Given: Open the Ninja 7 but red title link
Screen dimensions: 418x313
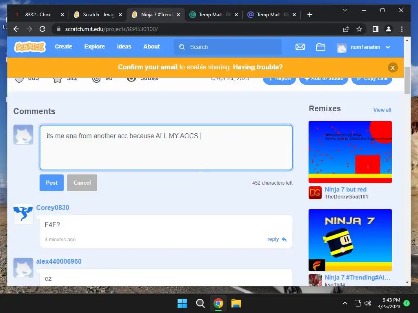Looking at the screenshot, I should 345,190.
